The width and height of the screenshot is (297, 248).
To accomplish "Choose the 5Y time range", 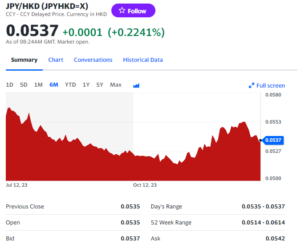I will tap(100, 85).
